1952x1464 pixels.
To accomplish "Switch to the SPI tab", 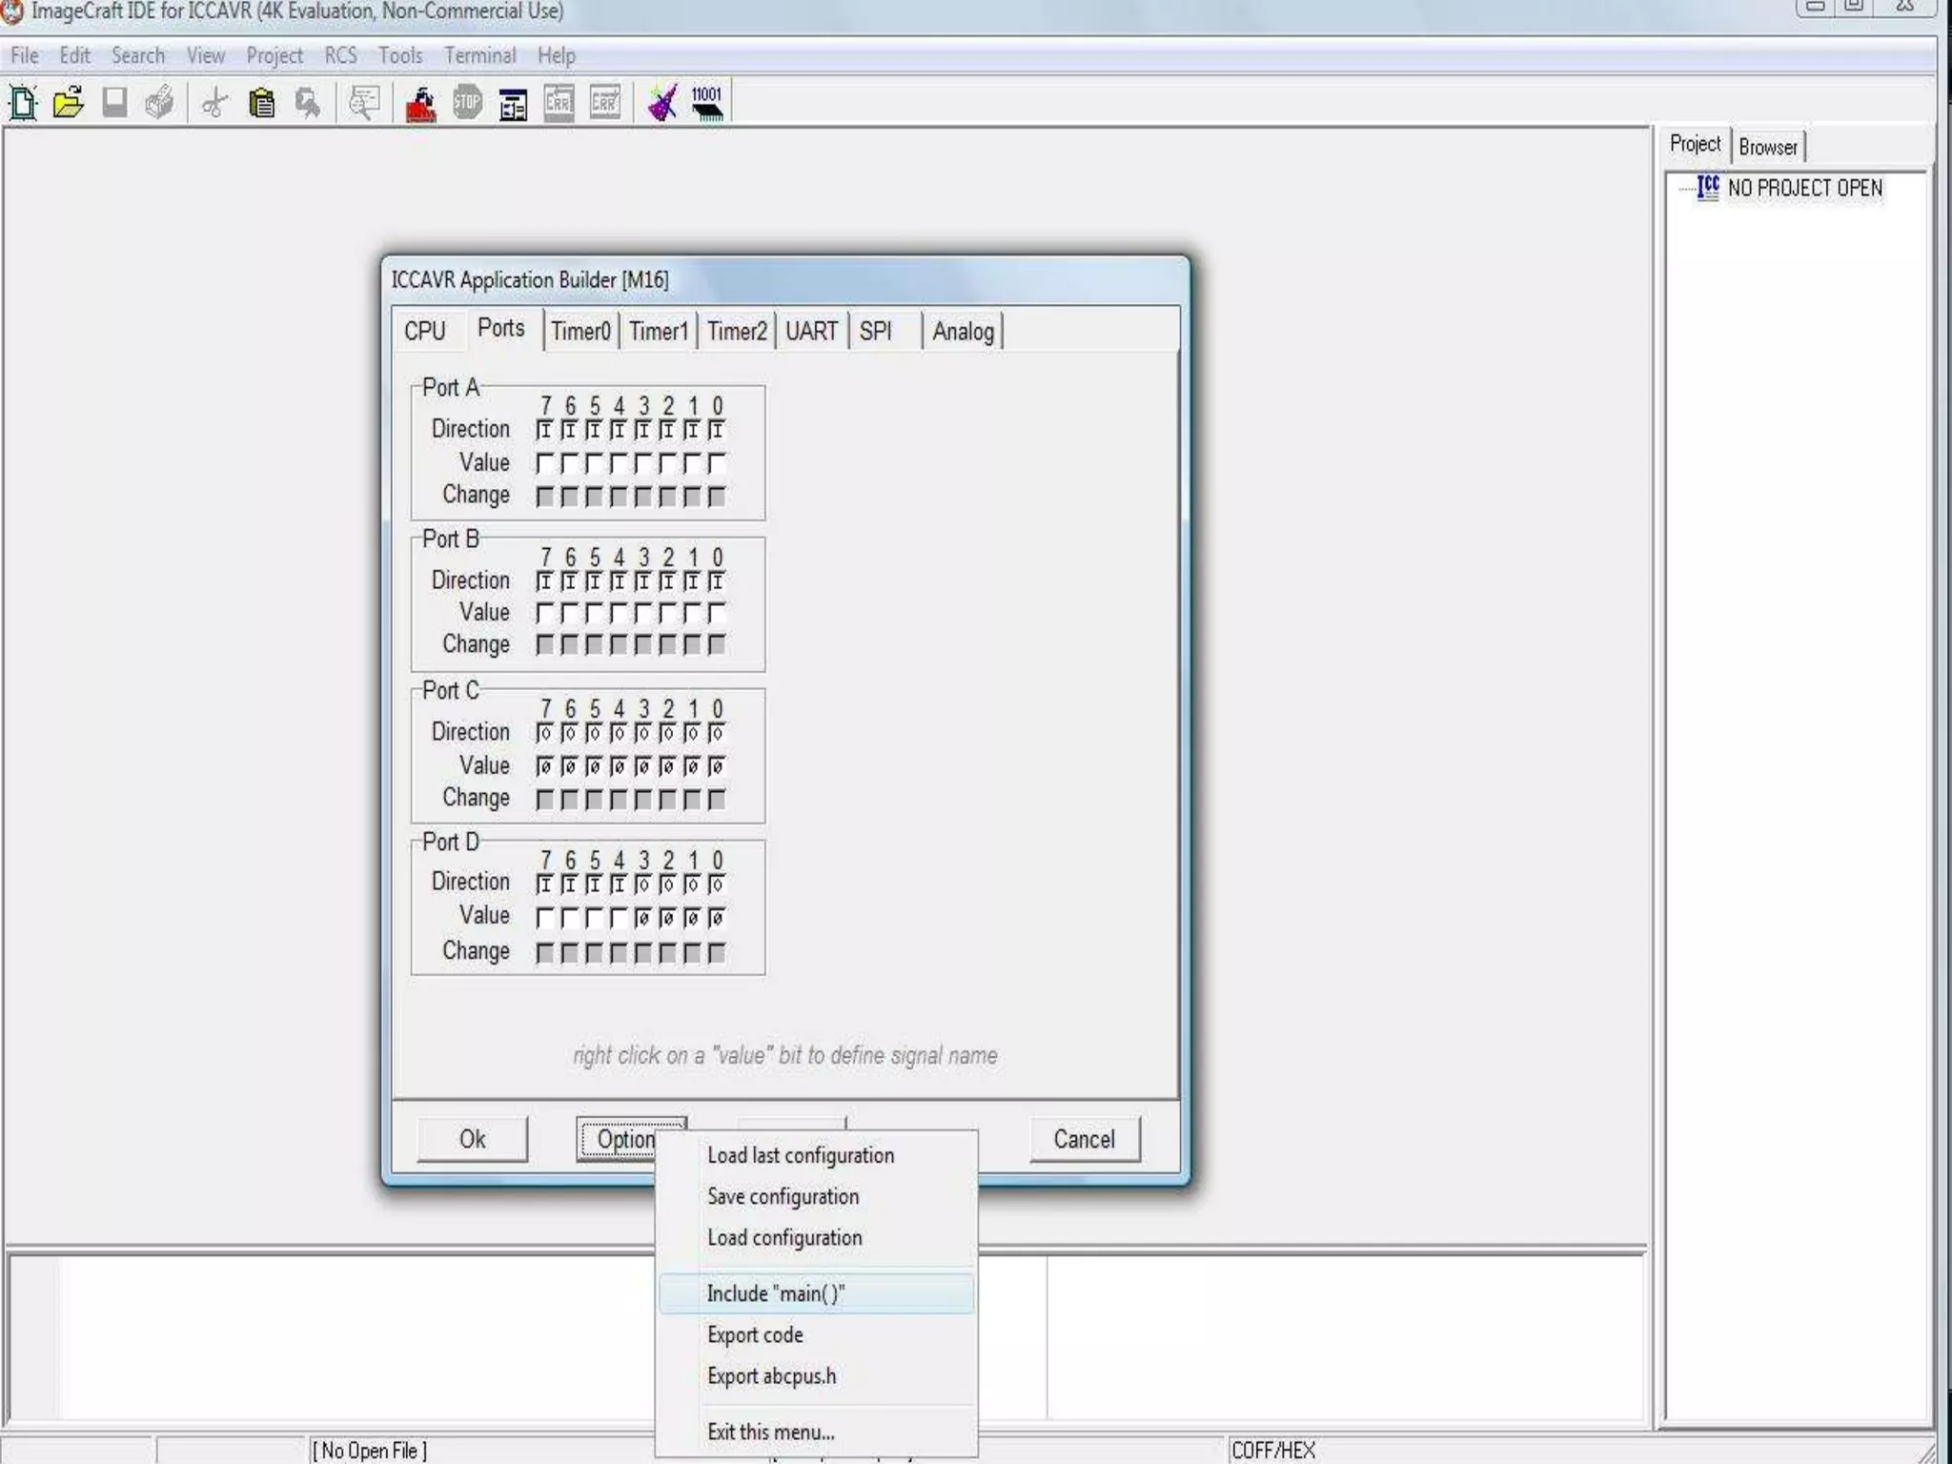I will (x=876, y=332).
